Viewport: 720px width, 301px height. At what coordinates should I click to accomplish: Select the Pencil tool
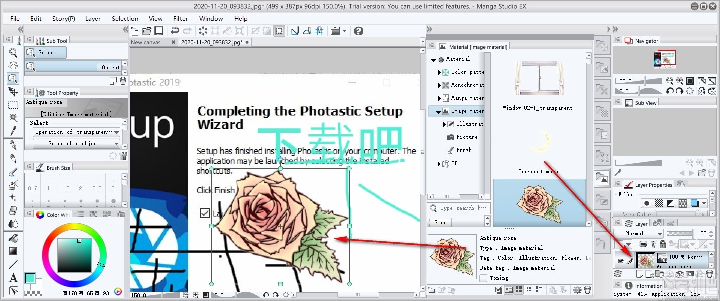(13, 159)
